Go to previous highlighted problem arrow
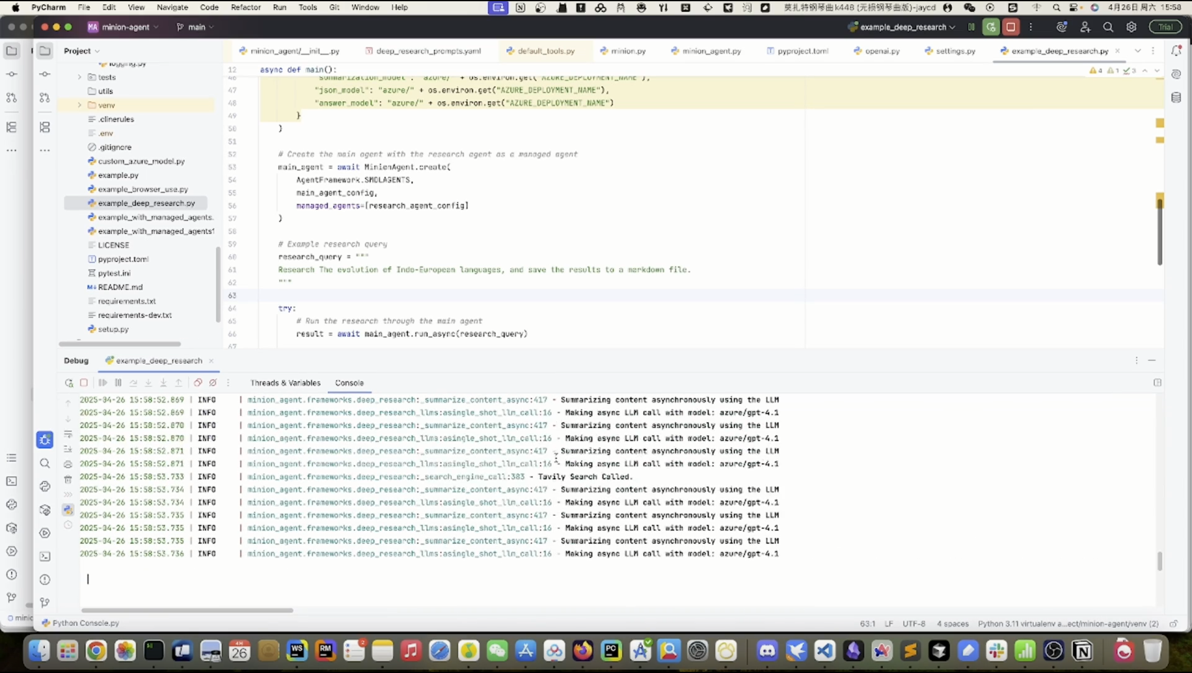The width and height of the screenshot is (1192, 673). pyautogui.click(x=1145, y=71)
